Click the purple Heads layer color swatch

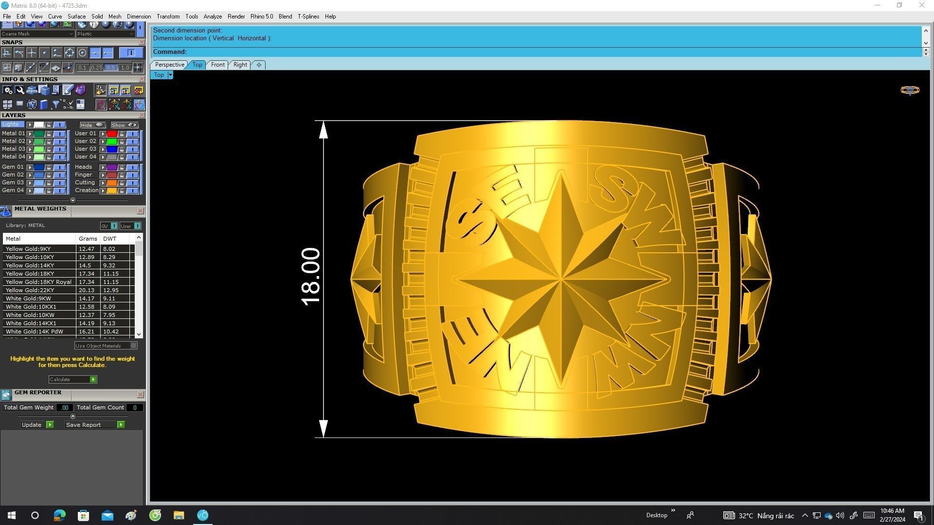[112, 167]
